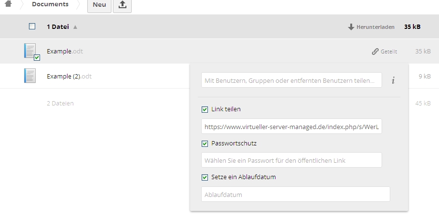Open the Neu menu
The height and width of the screenshot is (222, 439).
tap(99, 5)
